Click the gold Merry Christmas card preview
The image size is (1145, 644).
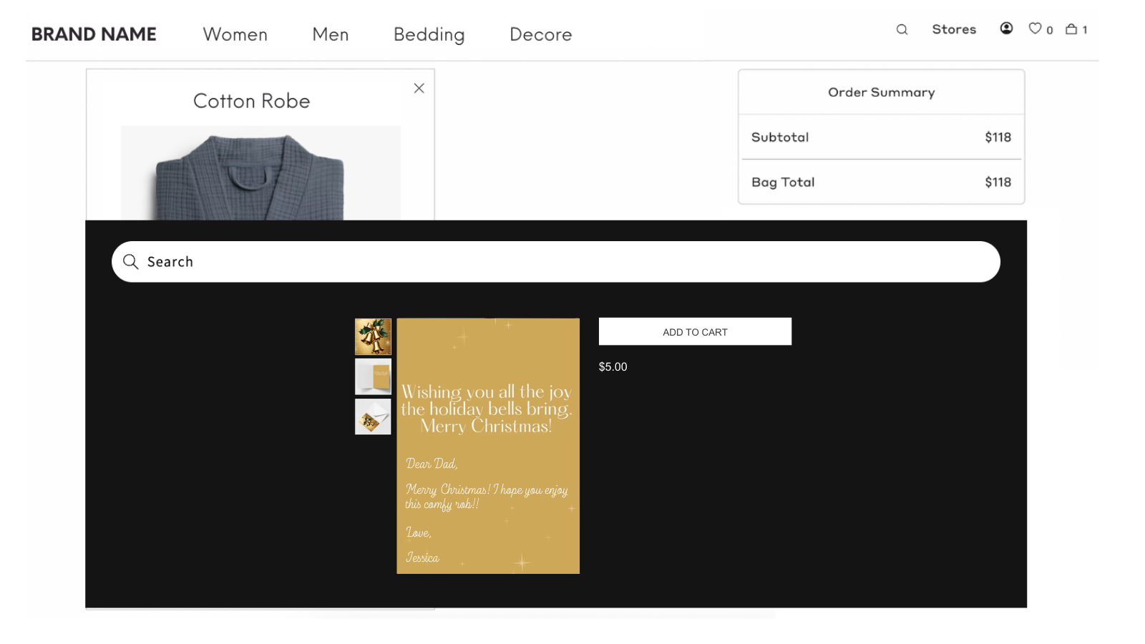point(488,446)
